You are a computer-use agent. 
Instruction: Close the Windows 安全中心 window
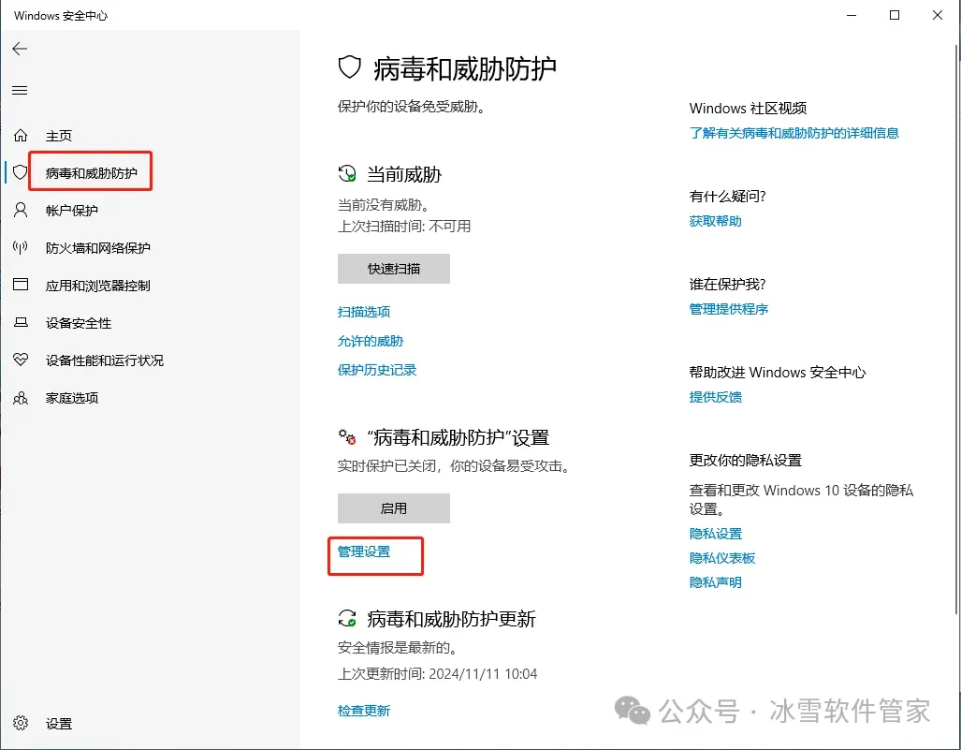pos(937,15)
